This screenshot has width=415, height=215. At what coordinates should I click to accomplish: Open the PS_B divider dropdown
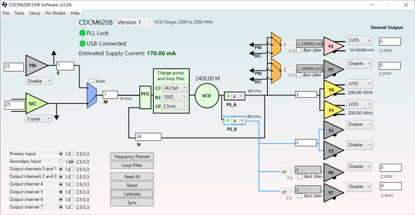pyautogui.click(x=238, y=121)
